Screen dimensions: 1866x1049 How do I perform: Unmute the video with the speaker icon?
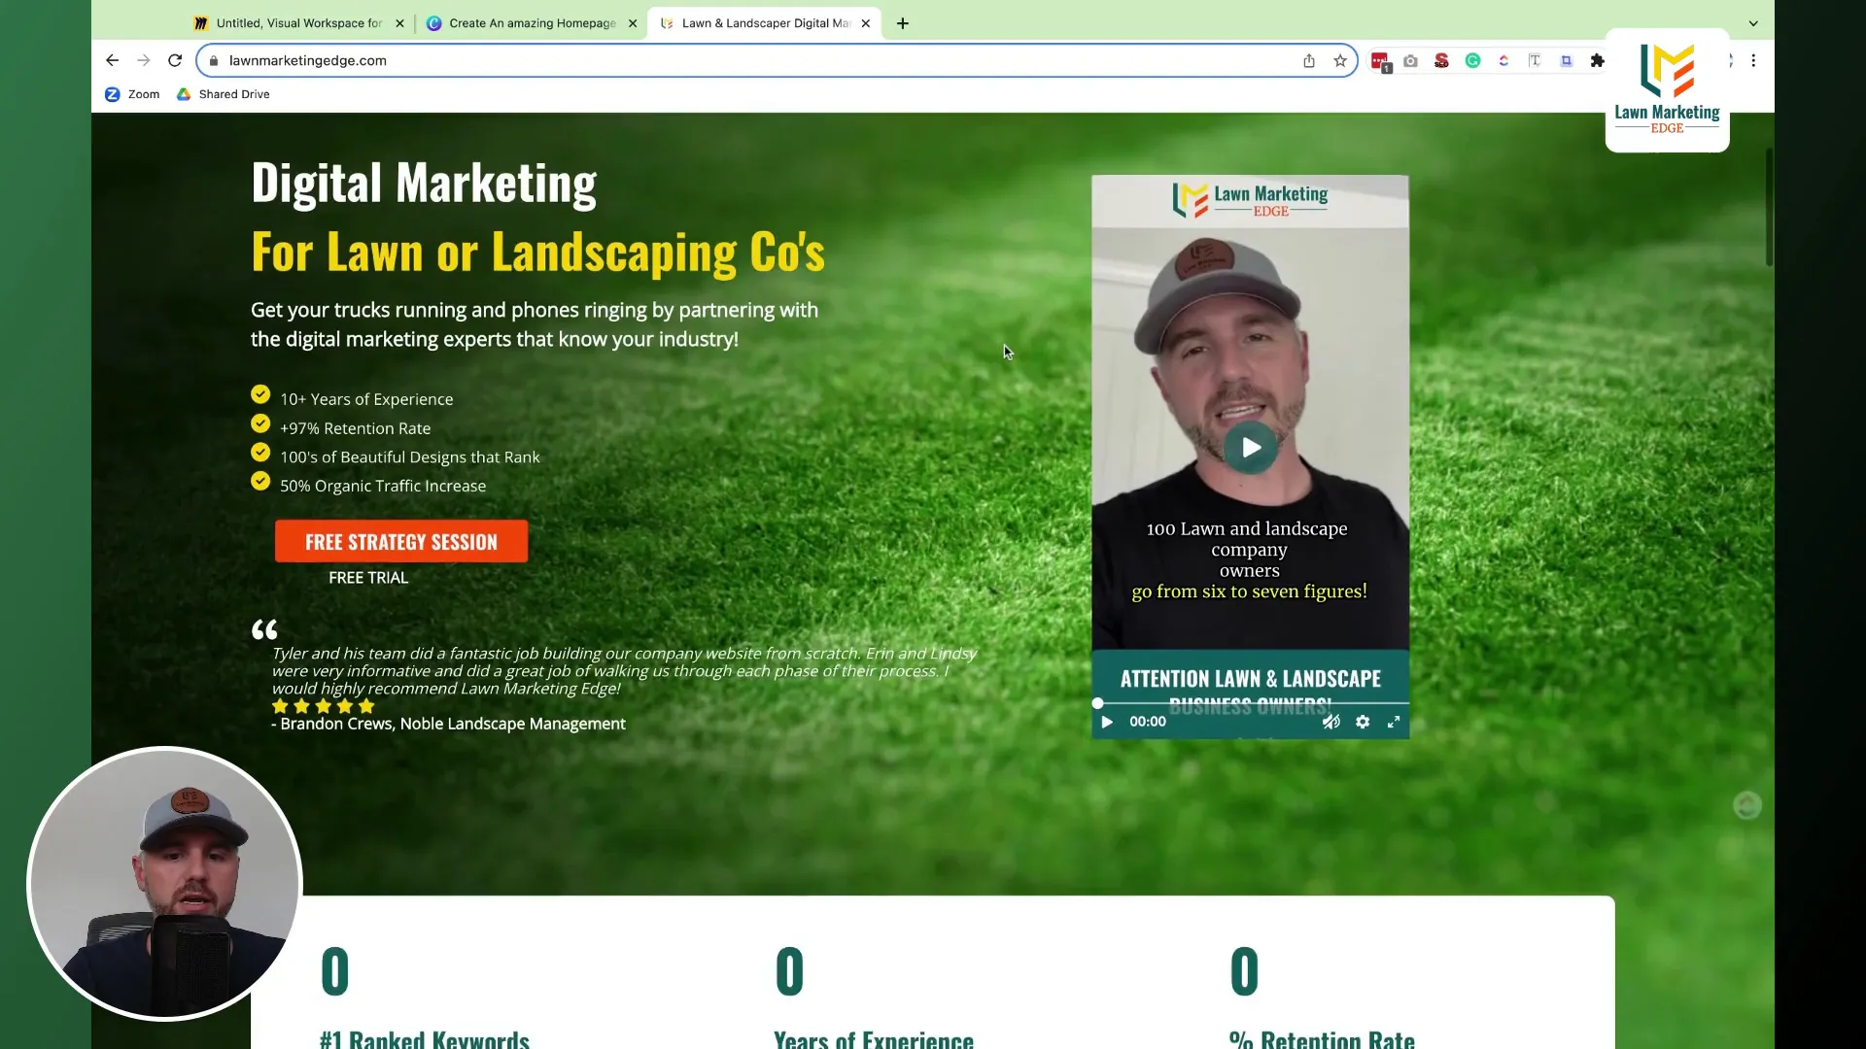click(1331, 722)
